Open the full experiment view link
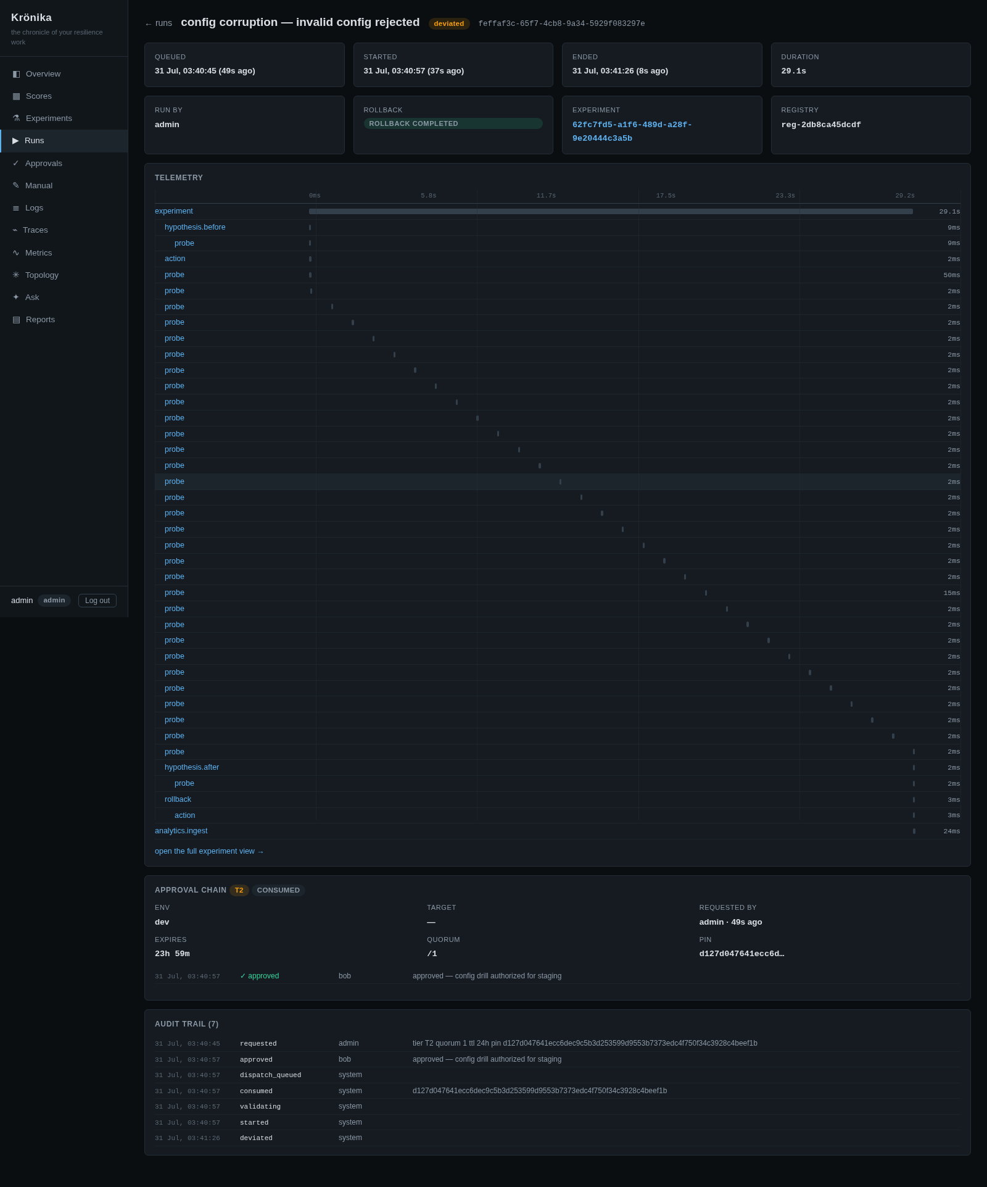 click(209, 851)
